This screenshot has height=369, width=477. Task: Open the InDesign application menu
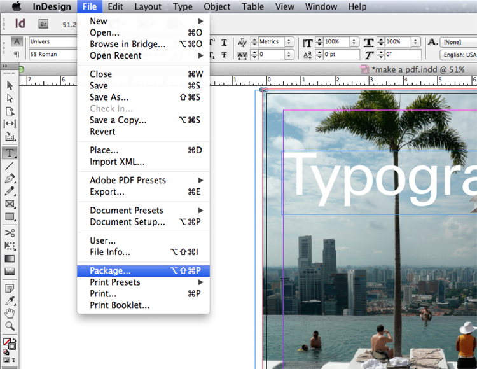(x=52, y=6)
